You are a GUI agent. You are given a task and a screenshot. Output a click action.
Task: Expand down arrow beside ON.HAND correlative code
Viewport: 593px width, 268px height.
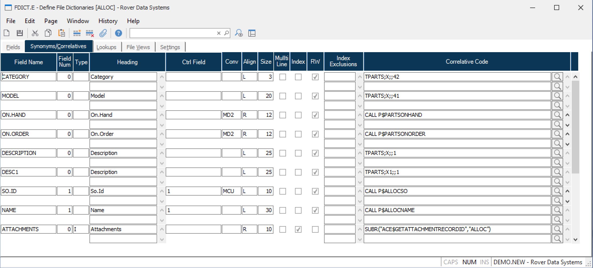point(567,125)
